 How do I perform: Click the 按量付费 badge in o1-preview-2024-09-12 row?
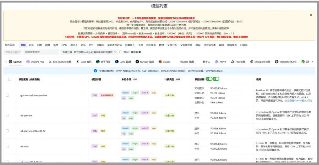170,131
